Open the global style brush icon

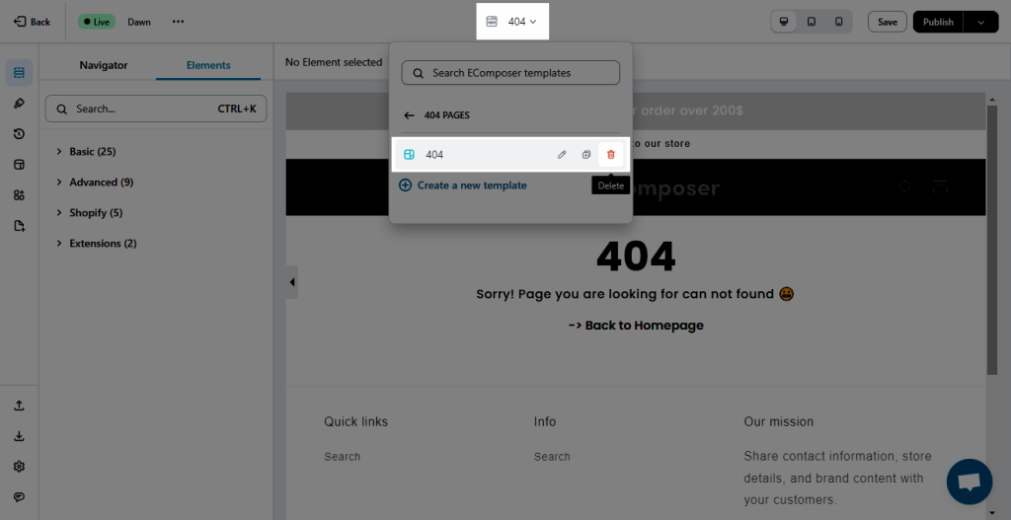tap(20, 103)
